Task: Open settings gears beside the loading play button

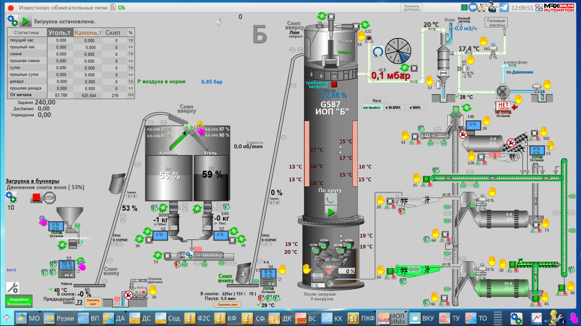Action: (x=12, y=21)
